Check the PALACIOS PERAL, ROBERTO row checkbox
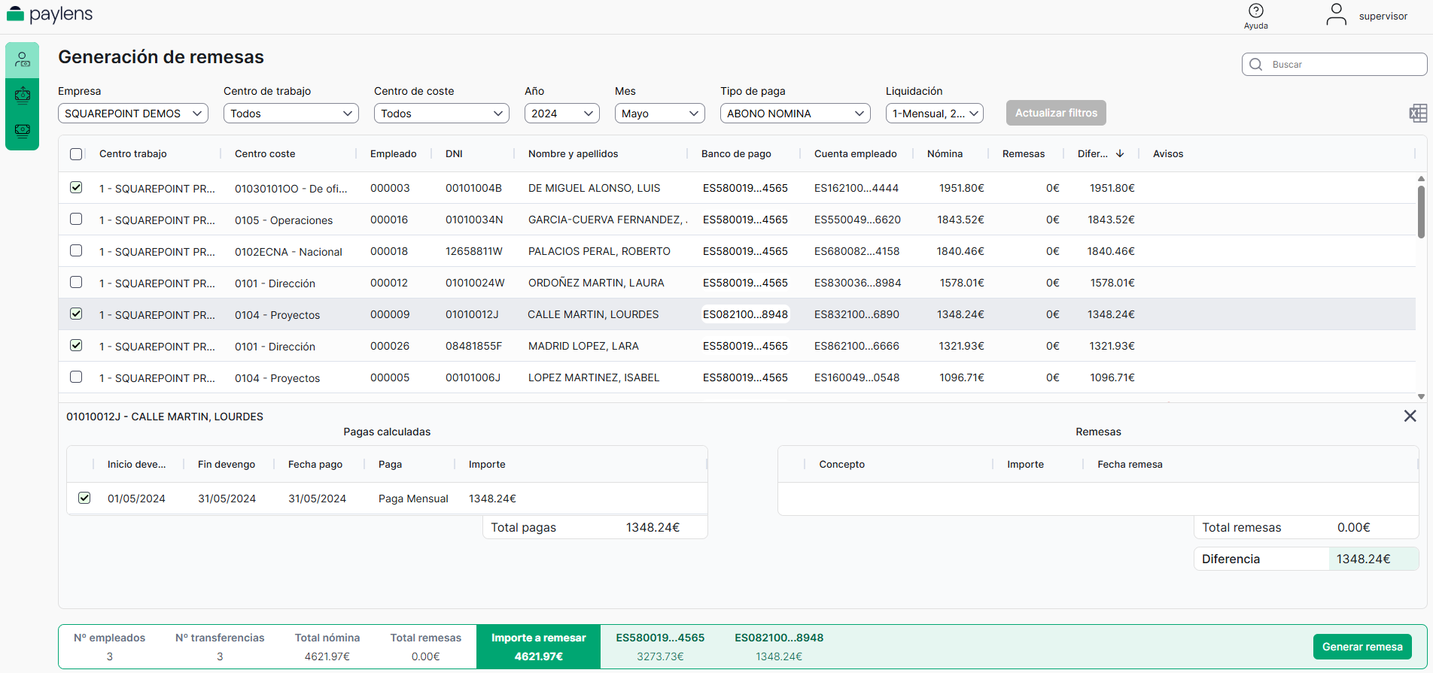This screenshot has height=673, width=1433. tap(76, 250)
